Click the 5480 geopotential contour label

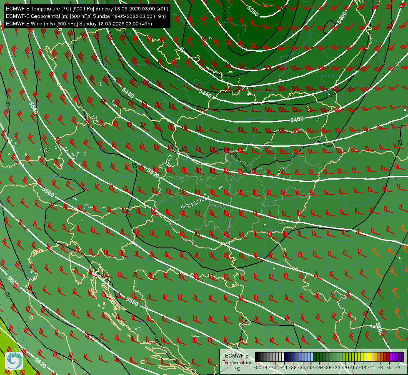tap(128, 92)
